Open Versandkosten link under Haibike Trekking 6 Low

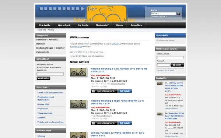point(118,84)
